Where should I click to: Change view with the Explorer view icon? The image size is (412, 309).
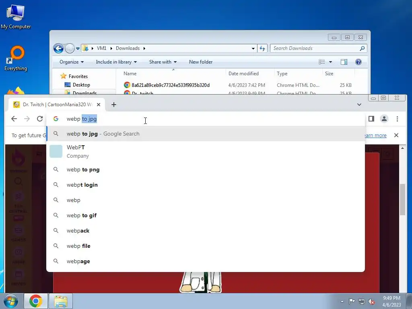pyautogui.click(x=321, y=62)
